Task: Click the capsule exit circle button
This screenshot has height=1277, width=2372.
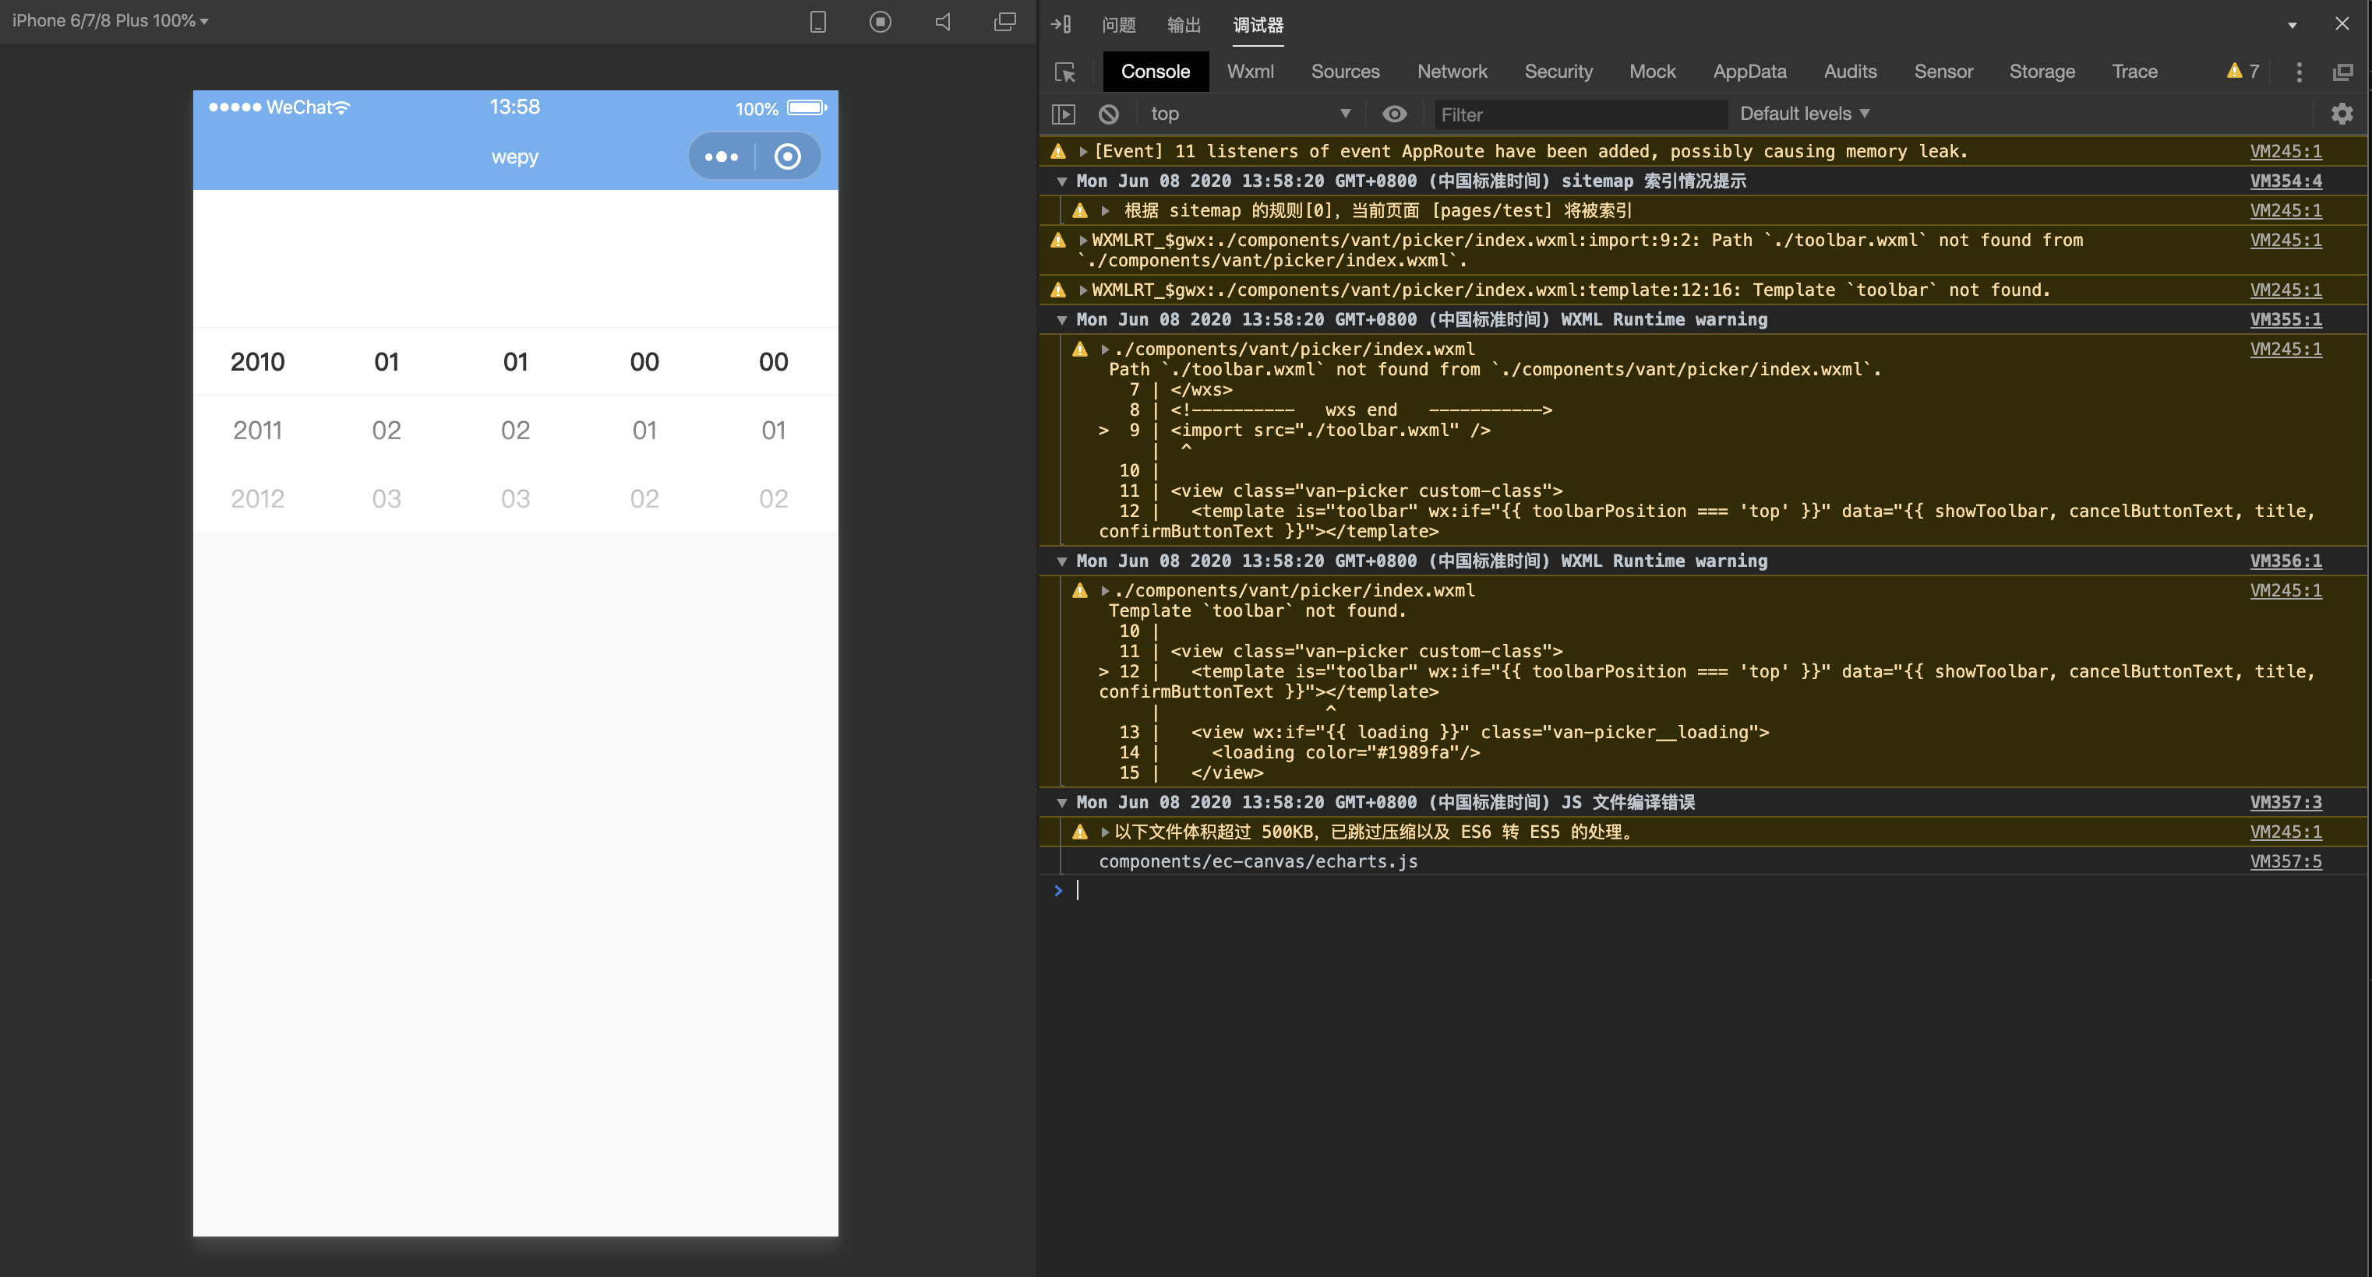Action: 787,156
